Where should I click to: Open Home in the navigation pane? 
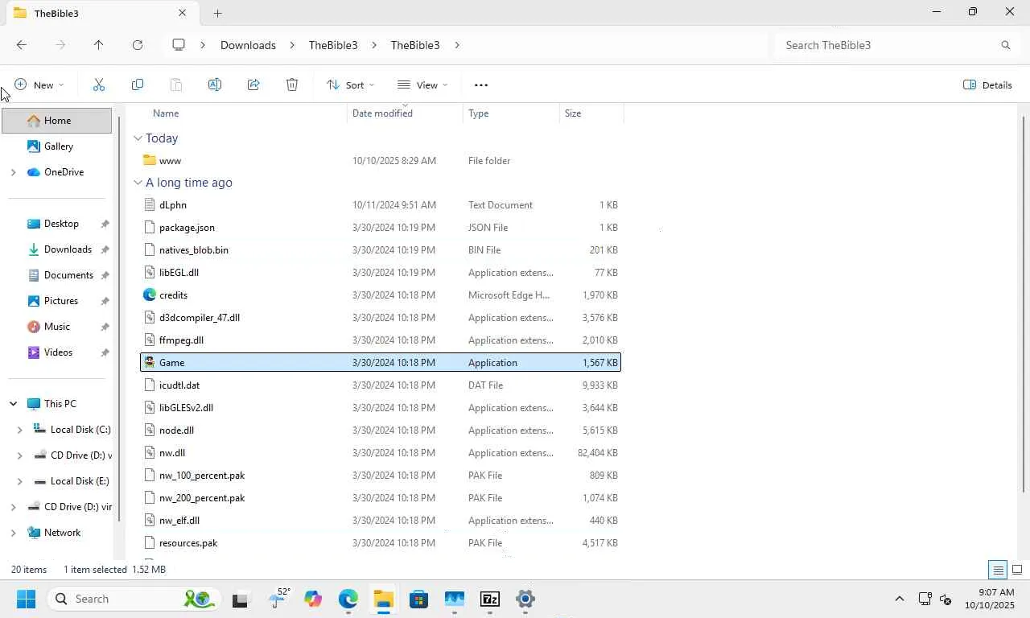pyautogui.click(x=57, y=121)
